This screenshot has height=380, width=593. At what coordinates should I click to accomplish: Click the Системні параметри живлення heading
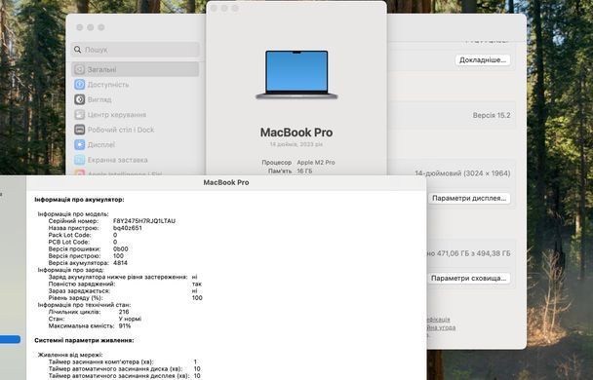84,340
